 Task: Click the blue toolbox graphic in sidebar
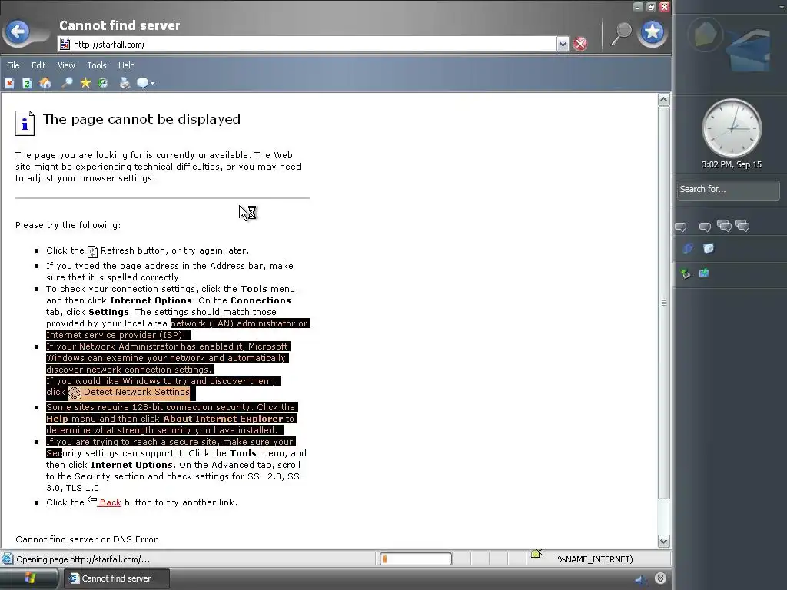point(749,51)
